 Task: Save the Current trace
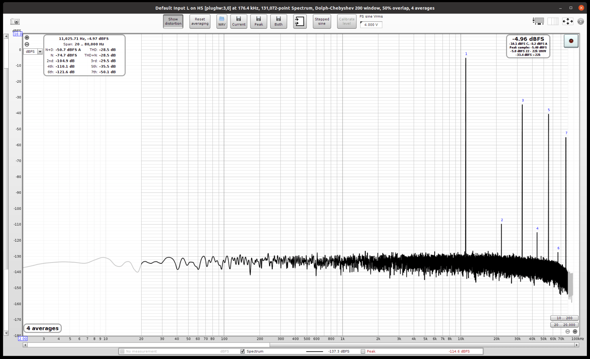tap(239, 21)
